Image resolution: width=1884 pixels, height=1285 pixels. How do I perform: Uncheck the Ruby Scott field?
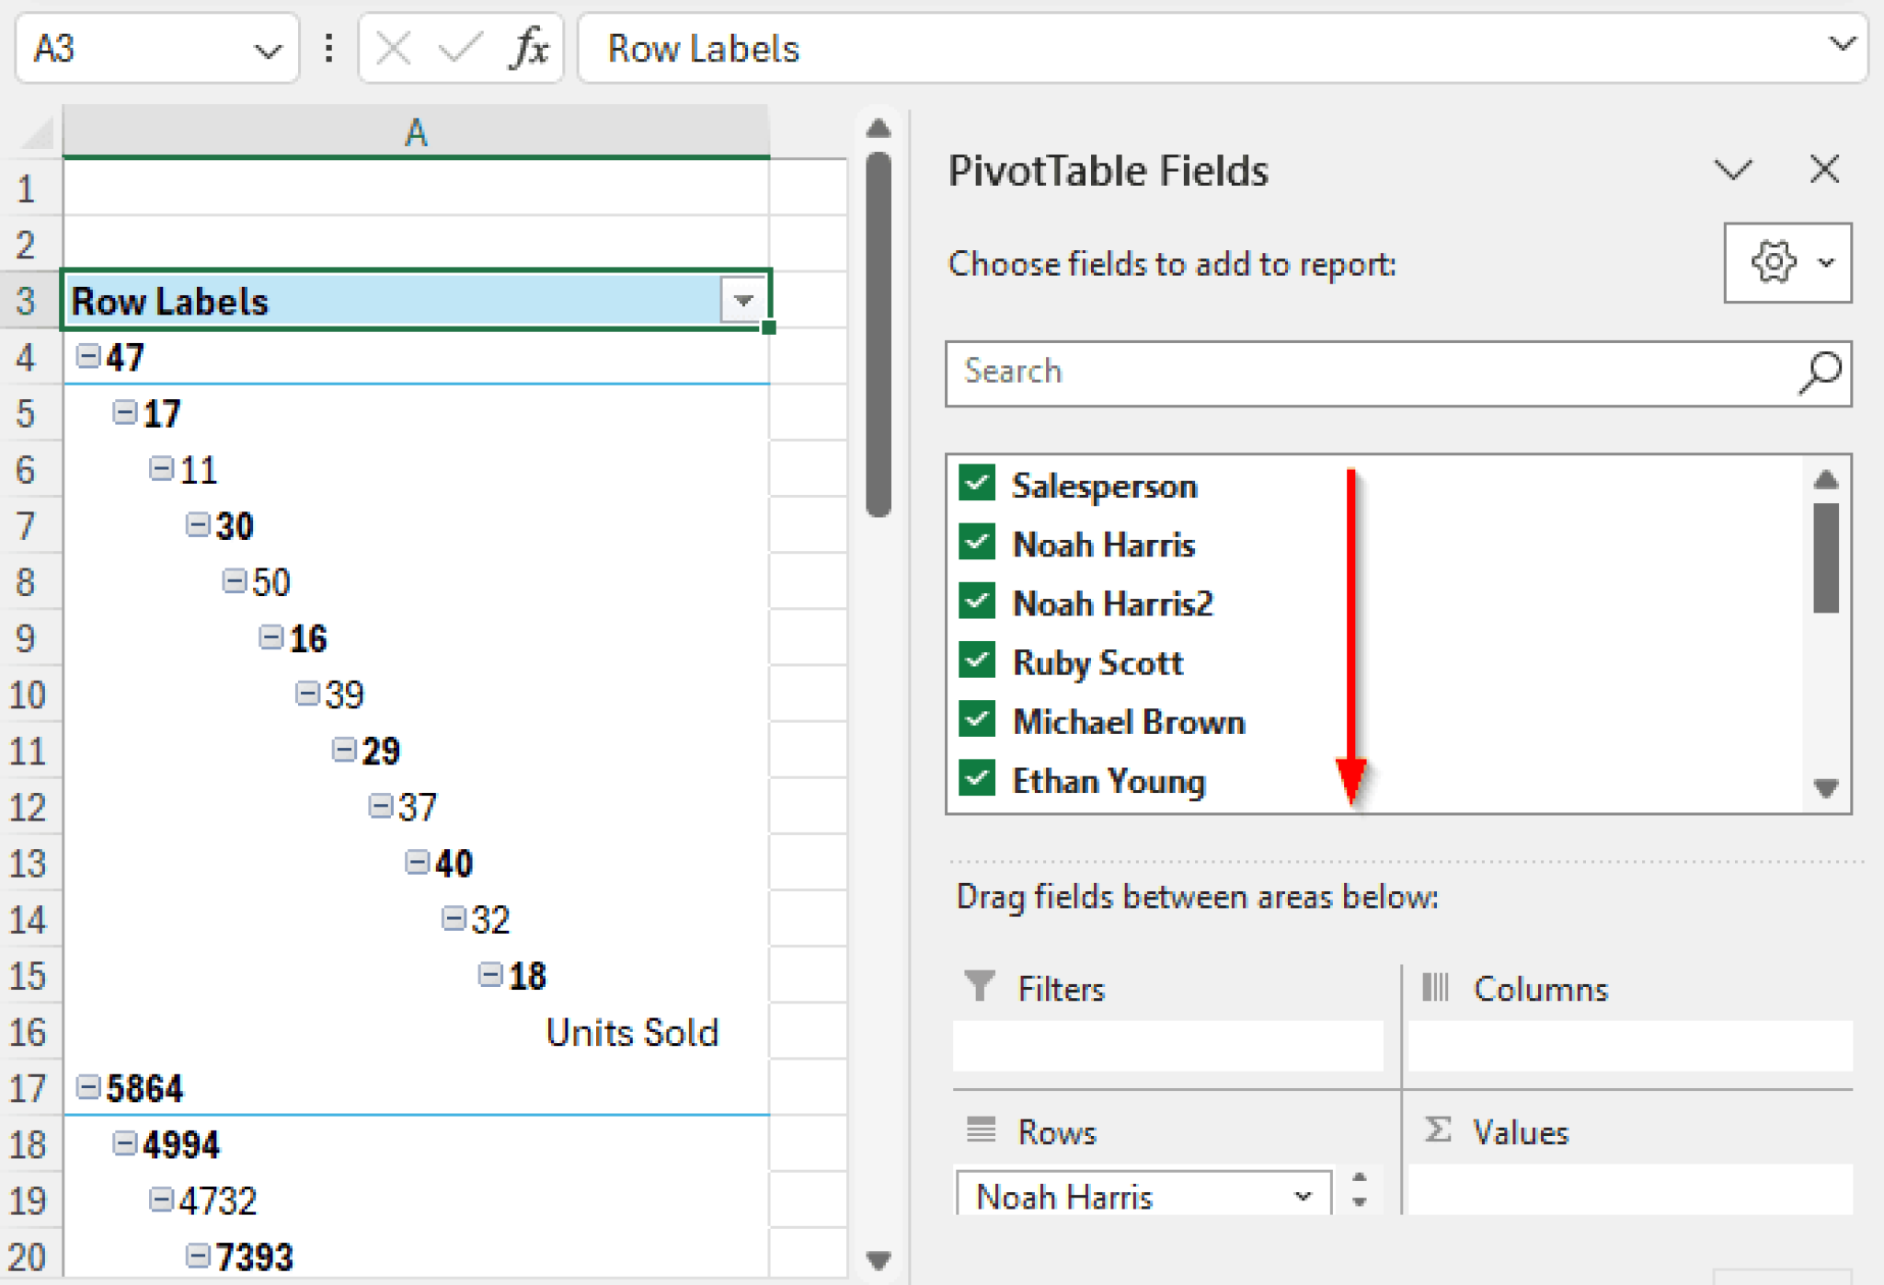(x=977, y=660)
